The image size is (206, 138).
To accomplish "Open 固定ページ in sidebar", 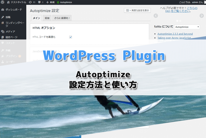I will point(11,37).
